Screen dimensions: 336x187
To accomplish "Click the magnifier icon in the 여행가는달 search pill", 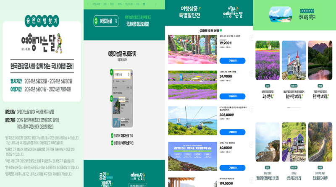I will [116, 21].
